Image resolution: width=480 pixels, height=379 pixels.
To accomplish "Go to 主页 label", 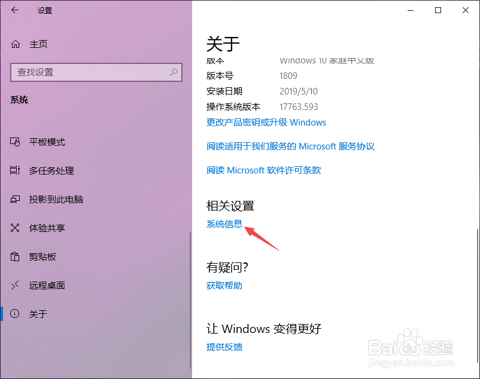I will coord(38,44).
